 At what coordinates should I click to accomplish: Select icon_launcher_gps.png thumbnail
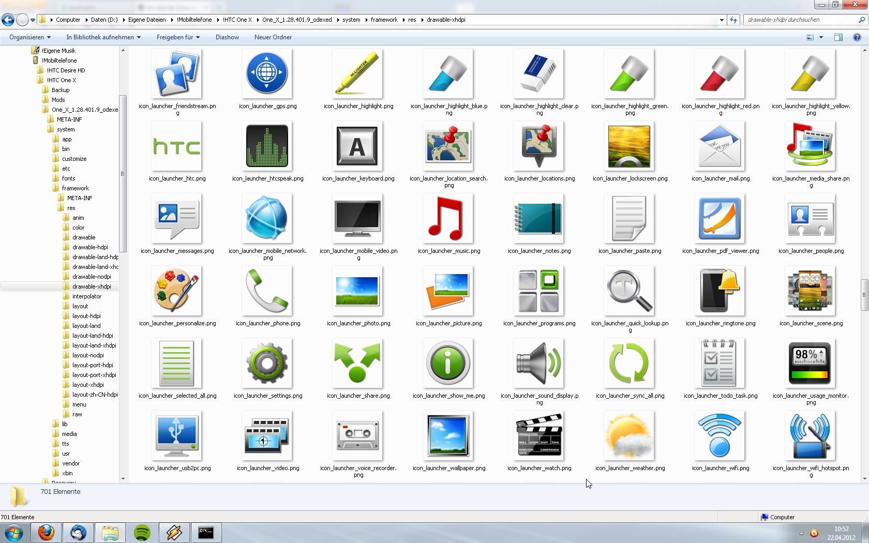(267, 73)
